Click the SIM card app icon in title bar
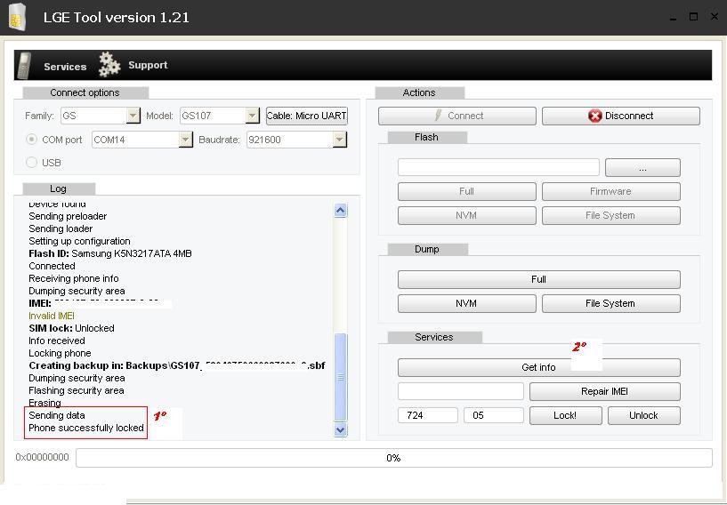Viewport: 727px width, 505px height. (17, 17)
